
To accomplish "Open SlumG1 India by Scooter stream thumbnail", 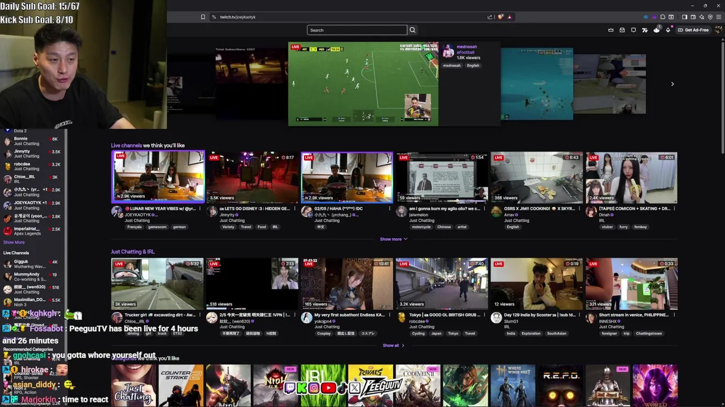I will click(x=536, y=283).
